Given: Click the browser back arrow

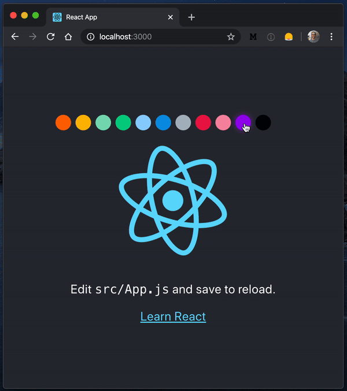Looking at the screenshot, I should pos(15,36).
